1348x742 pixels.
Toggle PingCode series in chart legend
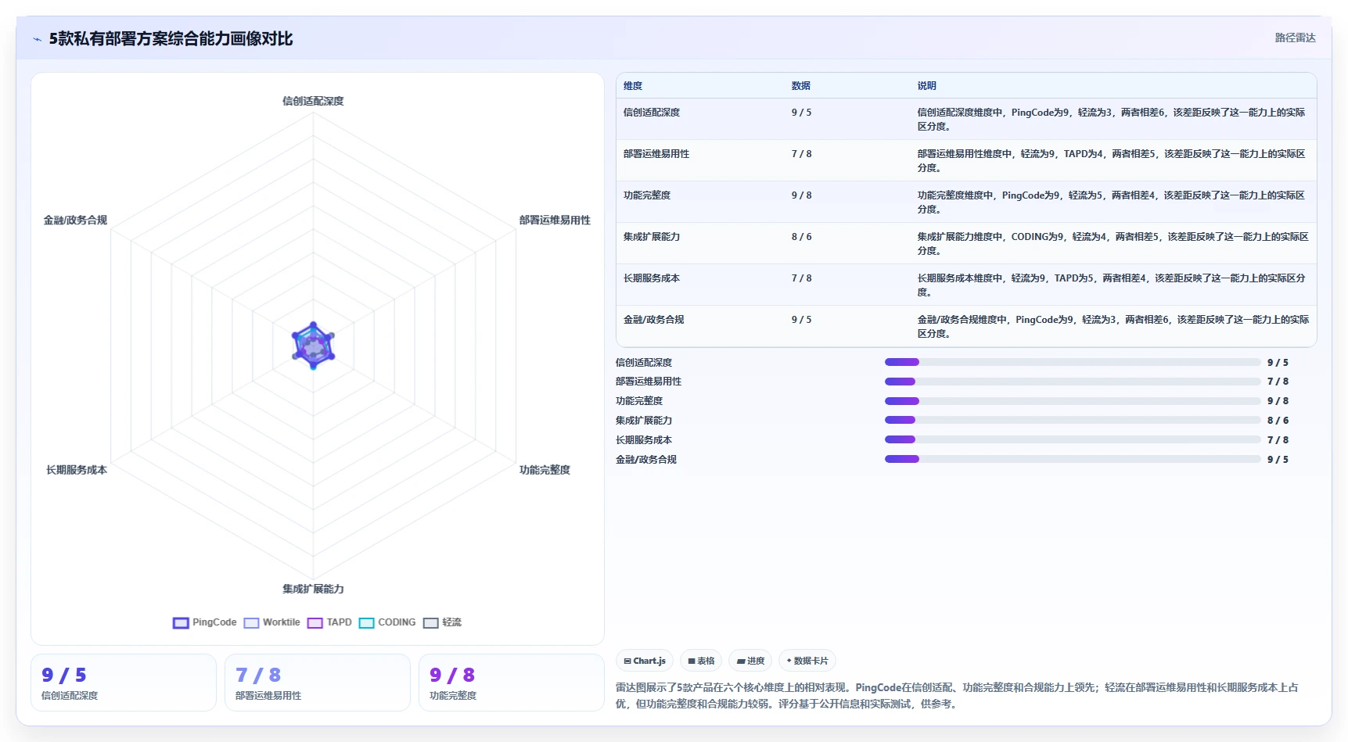(x=204, y=622)
